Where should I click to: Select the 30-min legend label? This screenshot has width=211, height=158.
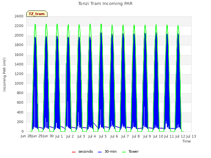point(110,151)
